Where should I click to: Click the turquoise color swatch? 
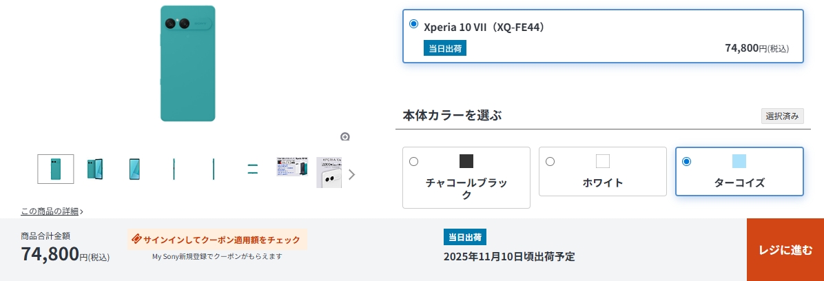[739, 161]
